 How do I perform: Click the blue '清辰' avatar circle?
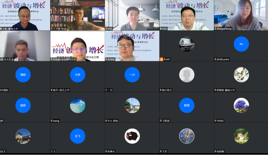coord(23,75)
